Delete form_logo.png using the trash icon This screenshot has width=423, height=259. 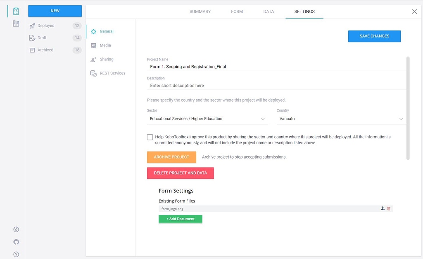point(389,208)
